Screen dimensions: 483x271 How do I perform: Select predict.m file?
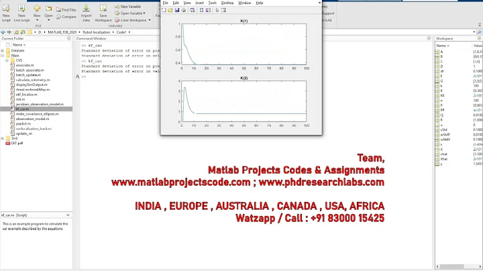pyautogui.click(x=23, y=124)
